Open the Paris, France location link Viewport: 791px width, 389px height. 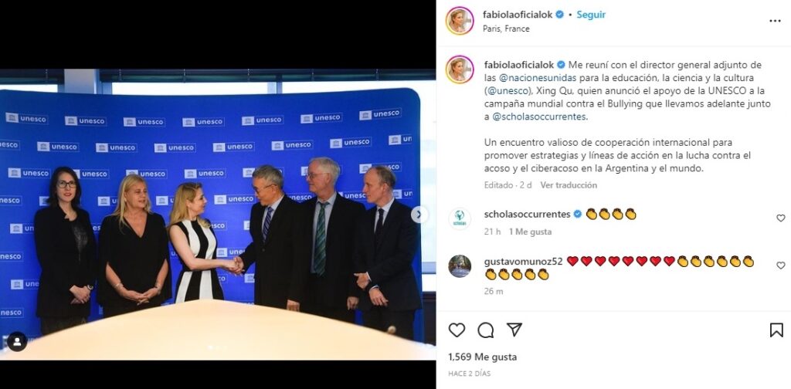click(x=506, y=29)
